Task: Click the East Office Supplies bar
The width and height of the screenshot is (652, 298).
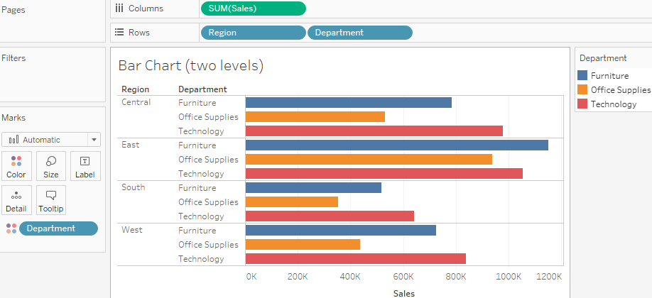Action: pos(369,159)
